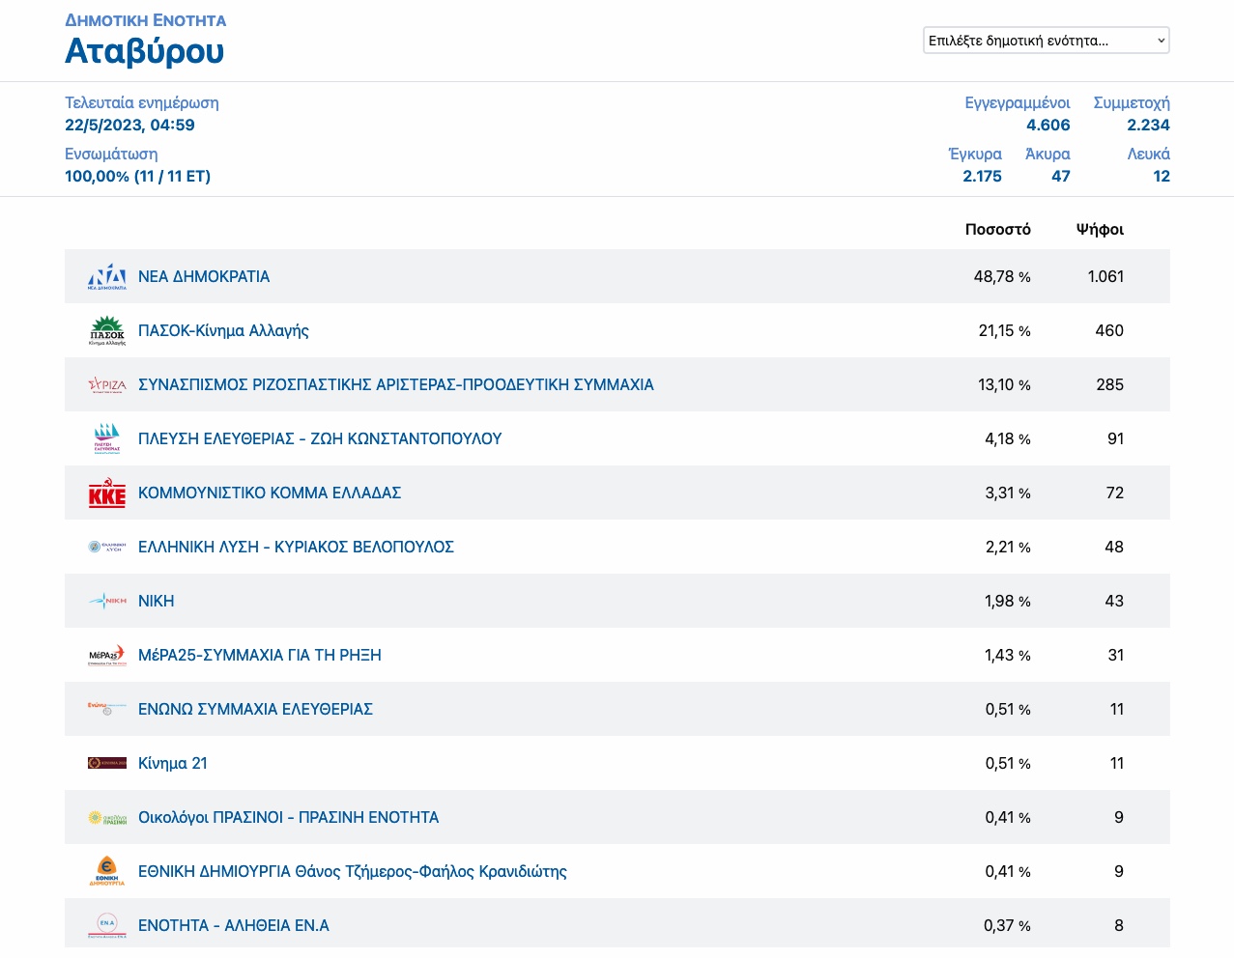
Task: Open ΣΥΝΑΣΠΙΣΜΟΣ ΡΙΖΟΣΠΑΣΤΙΚΗΣ ΑΡΙΣΤΕΡΑΣ party link
Action: (x=396, y=384)
